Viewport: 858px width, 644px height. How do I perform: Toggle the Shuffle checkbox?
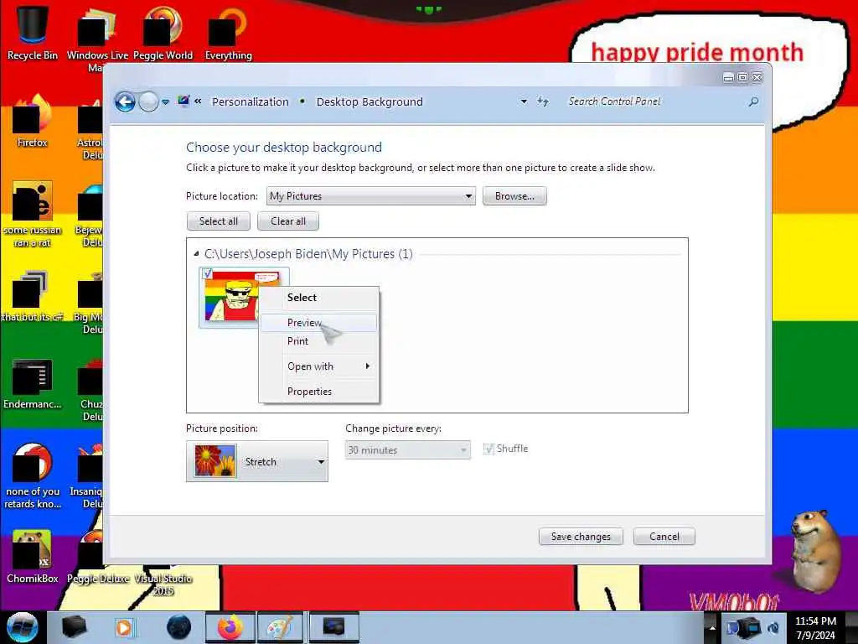coord(488,449)
